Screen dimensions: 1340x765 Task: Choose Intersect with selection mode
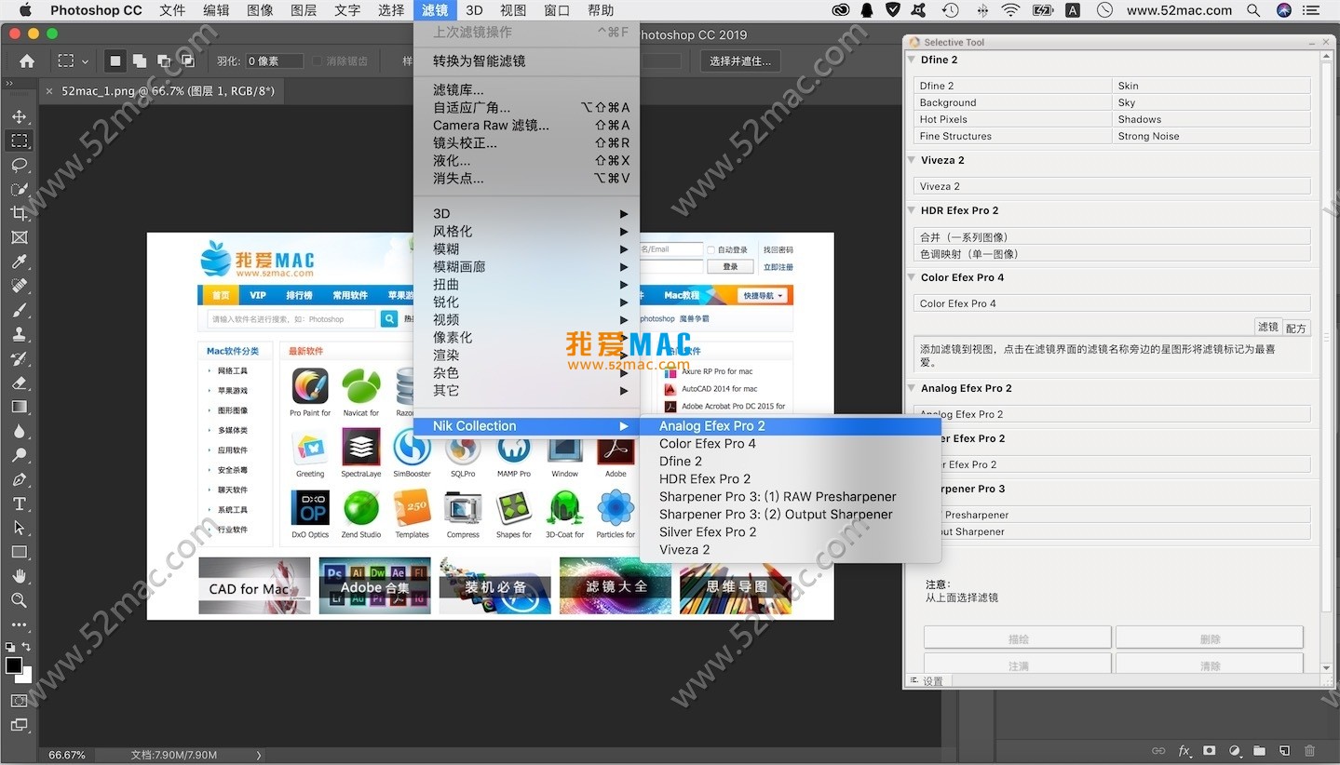(x=188, y=61)
